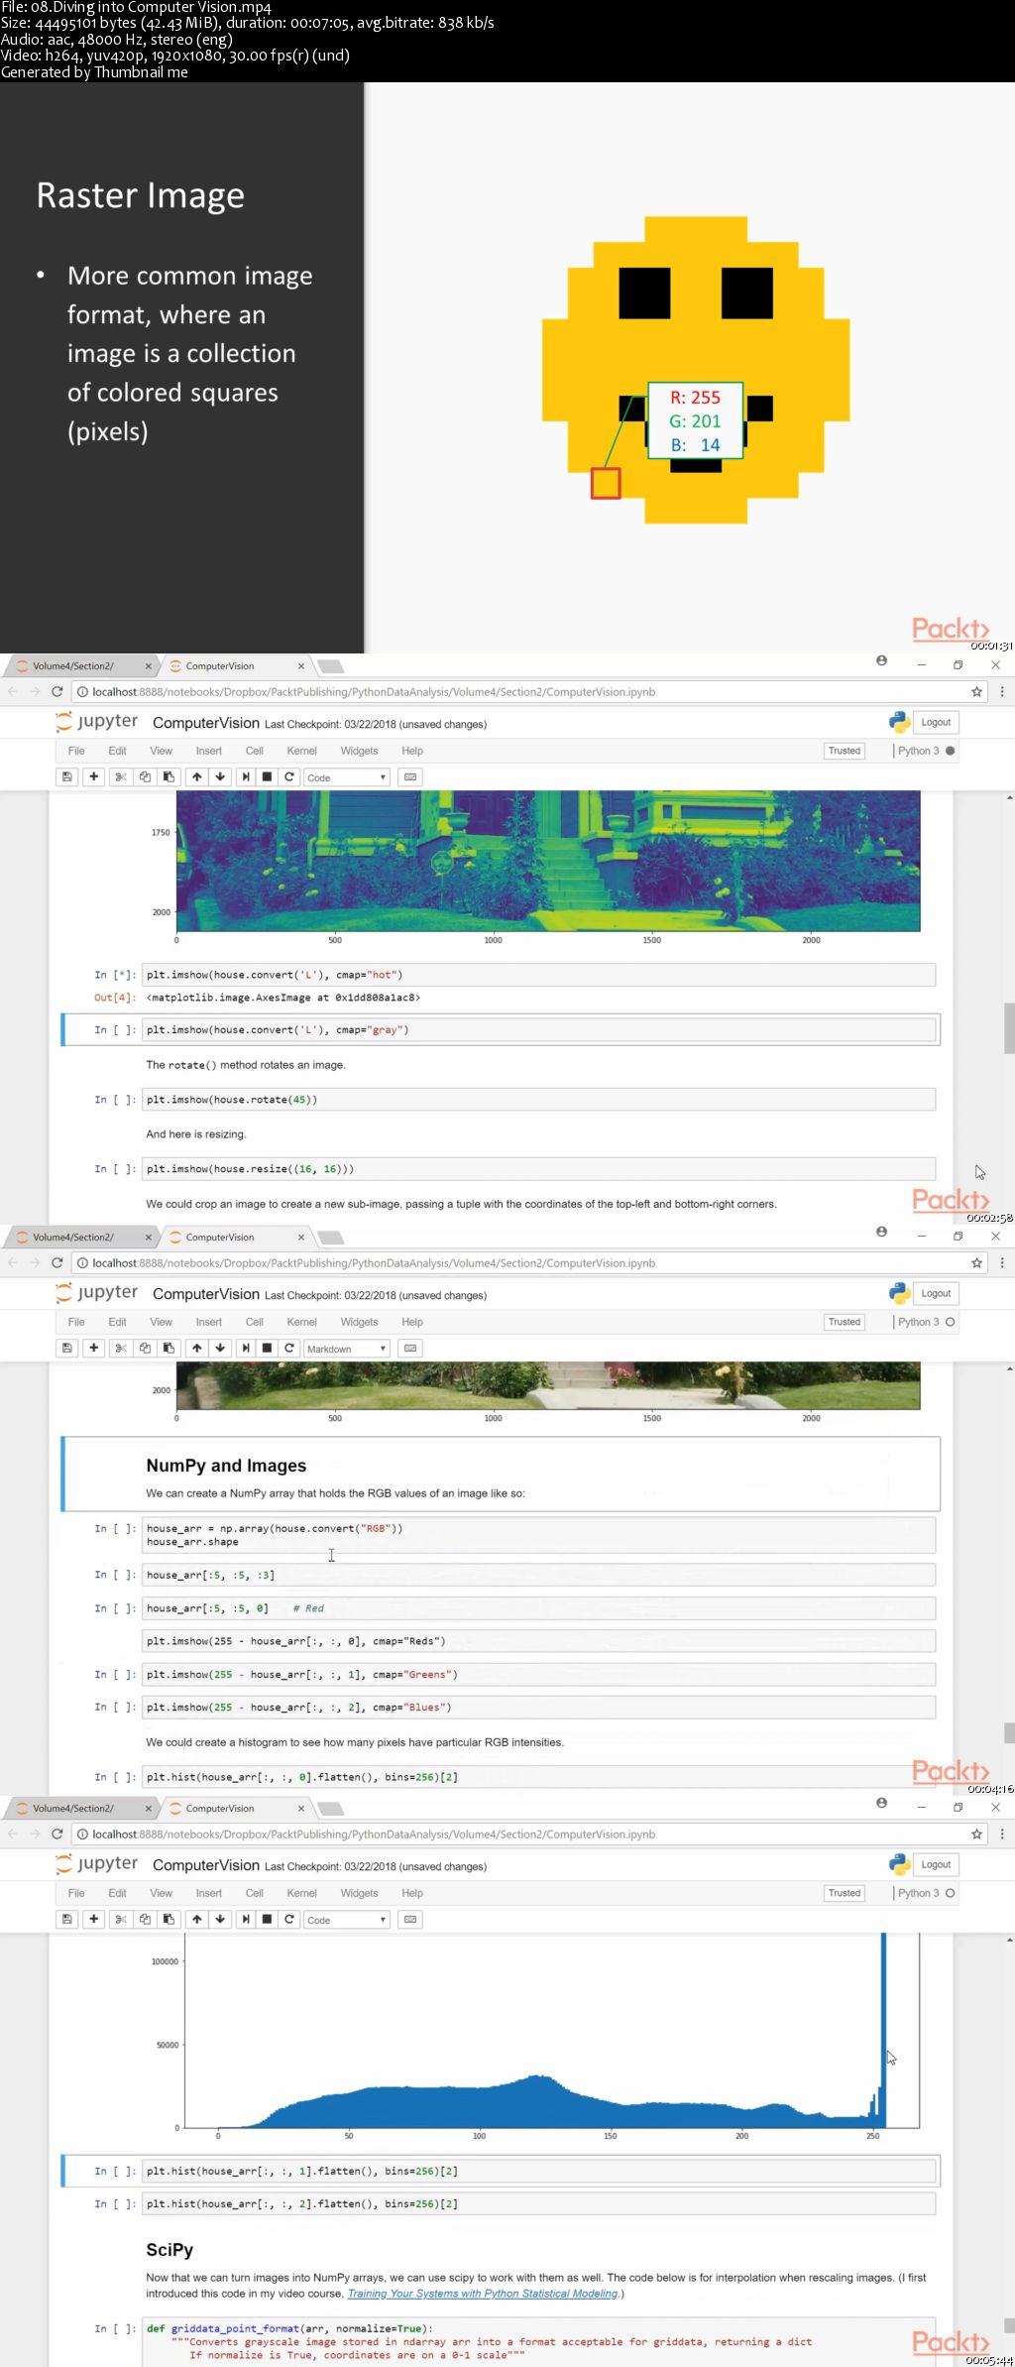Screen dimensions: 1015x2367
Task: Click the red-outlined pixel on the smiley image
Action: (606, 484)
